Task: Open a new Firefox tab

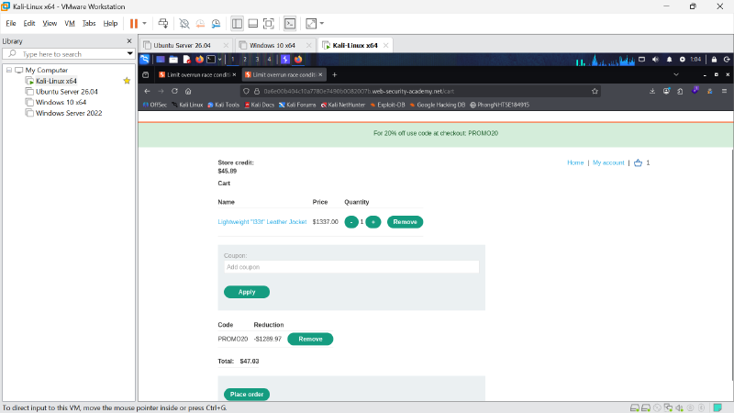Action: 334,75
